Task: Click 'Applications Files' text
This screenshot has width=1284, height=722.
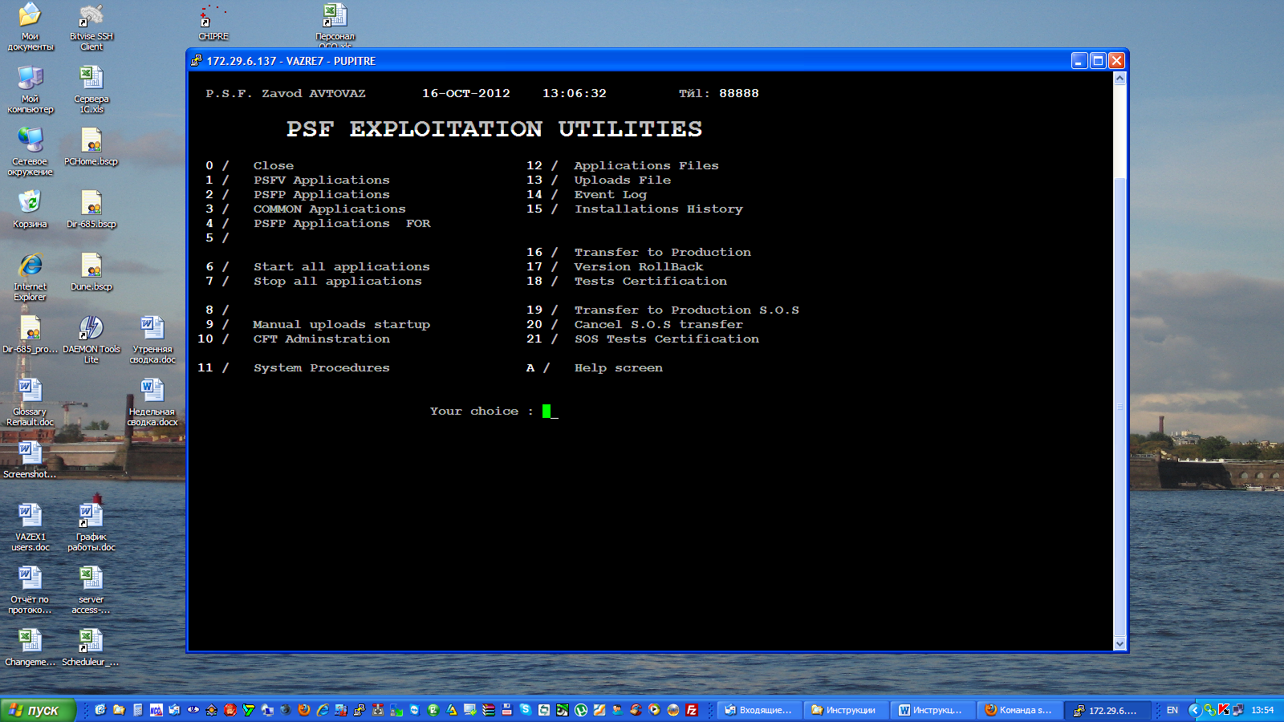Action: 646,165
